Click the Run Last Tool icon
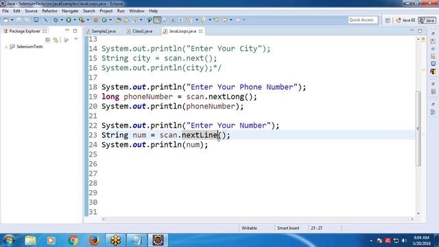 82,20
